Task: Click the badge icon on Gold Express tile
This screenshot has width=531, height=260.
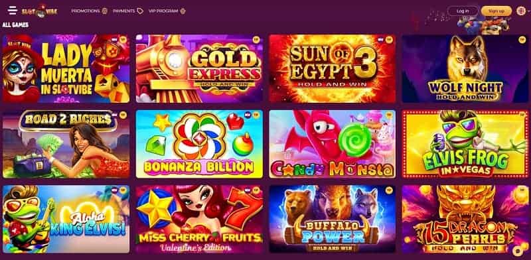Action: [256, 40]
